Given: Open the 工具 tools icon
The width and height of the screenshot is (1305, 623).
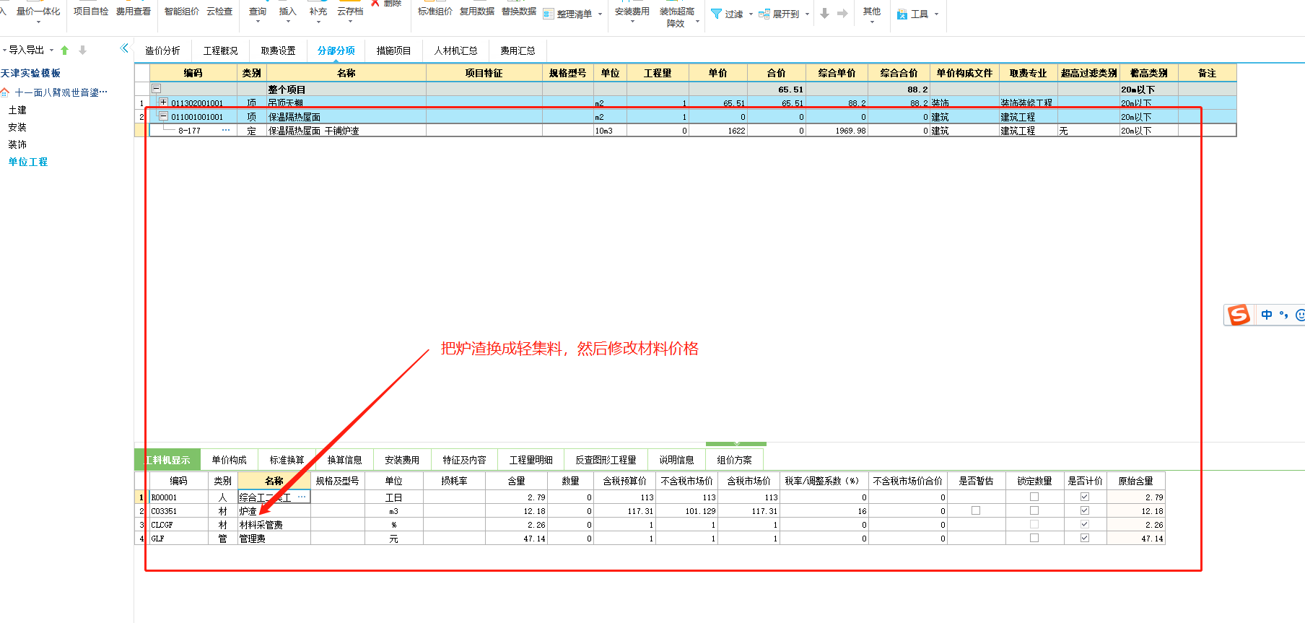Looking at the screenshot, I should click(902, 14).
